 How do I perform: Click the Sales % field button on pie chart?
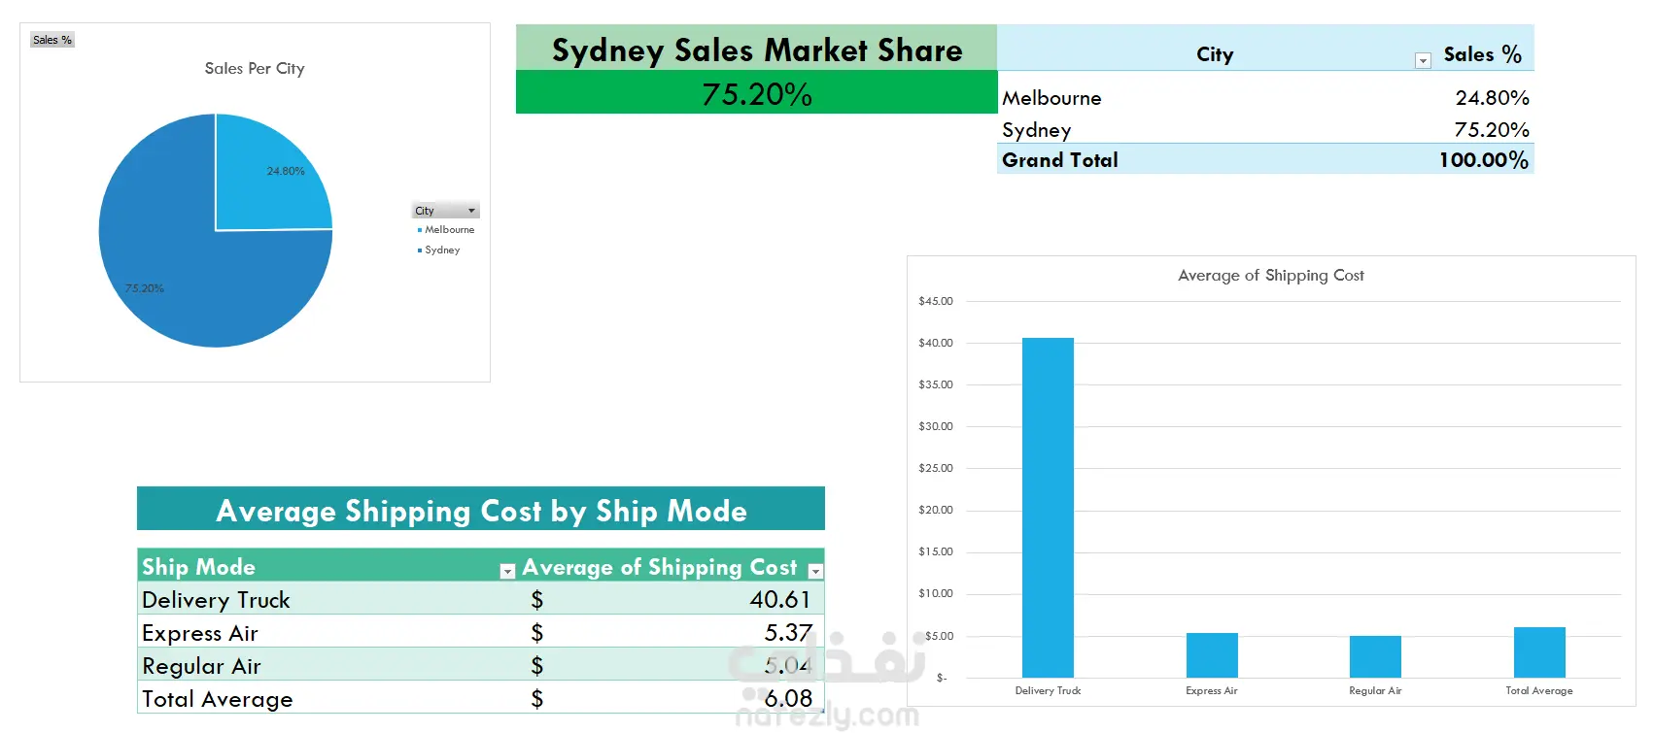pos(52,40)
